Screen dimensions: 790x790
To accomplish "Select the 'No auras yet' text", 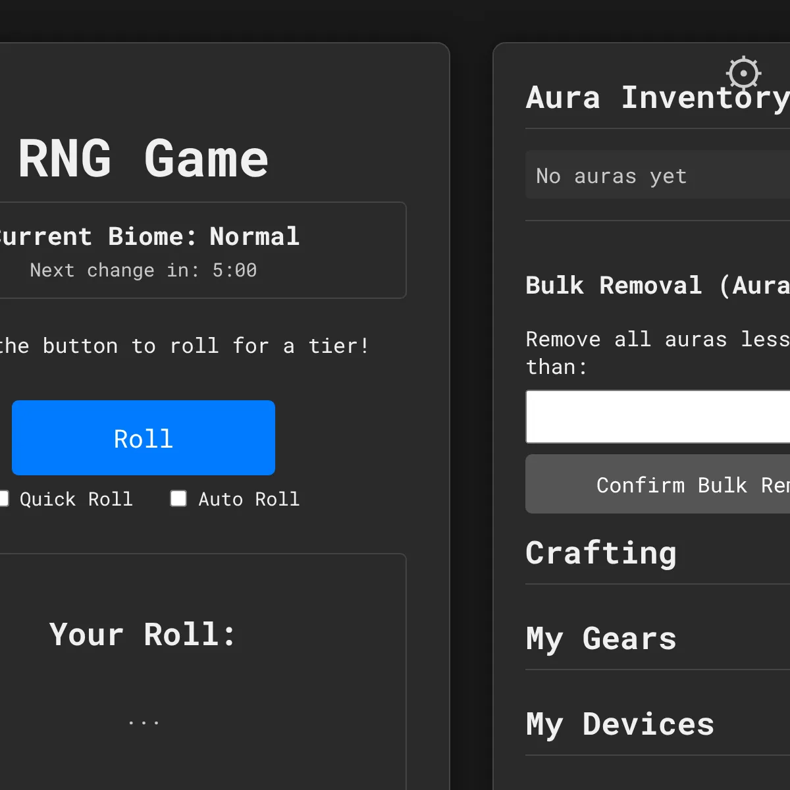I will click(x=612, y=176).
